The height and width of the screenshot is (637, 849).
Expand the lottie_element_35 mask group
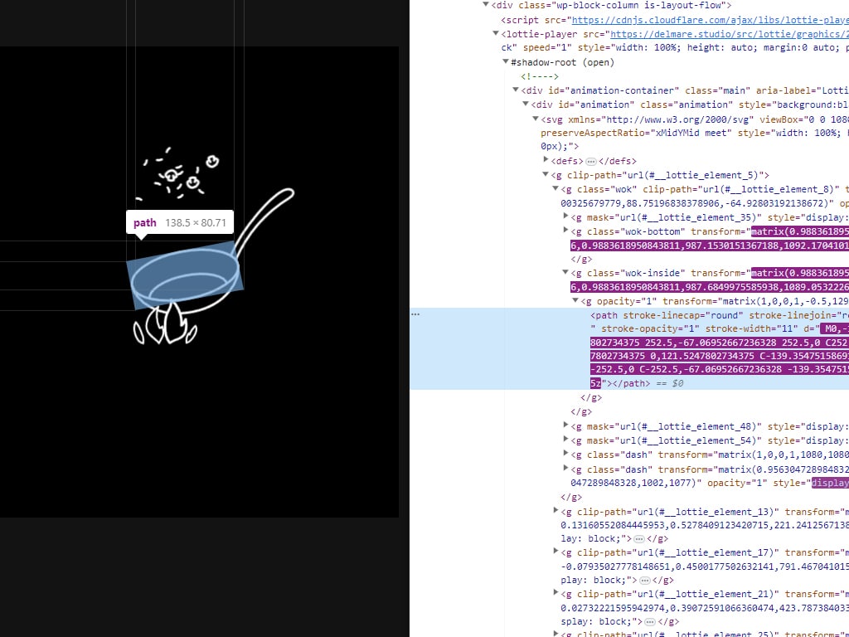pyautogui.click(x=565, y=216)
